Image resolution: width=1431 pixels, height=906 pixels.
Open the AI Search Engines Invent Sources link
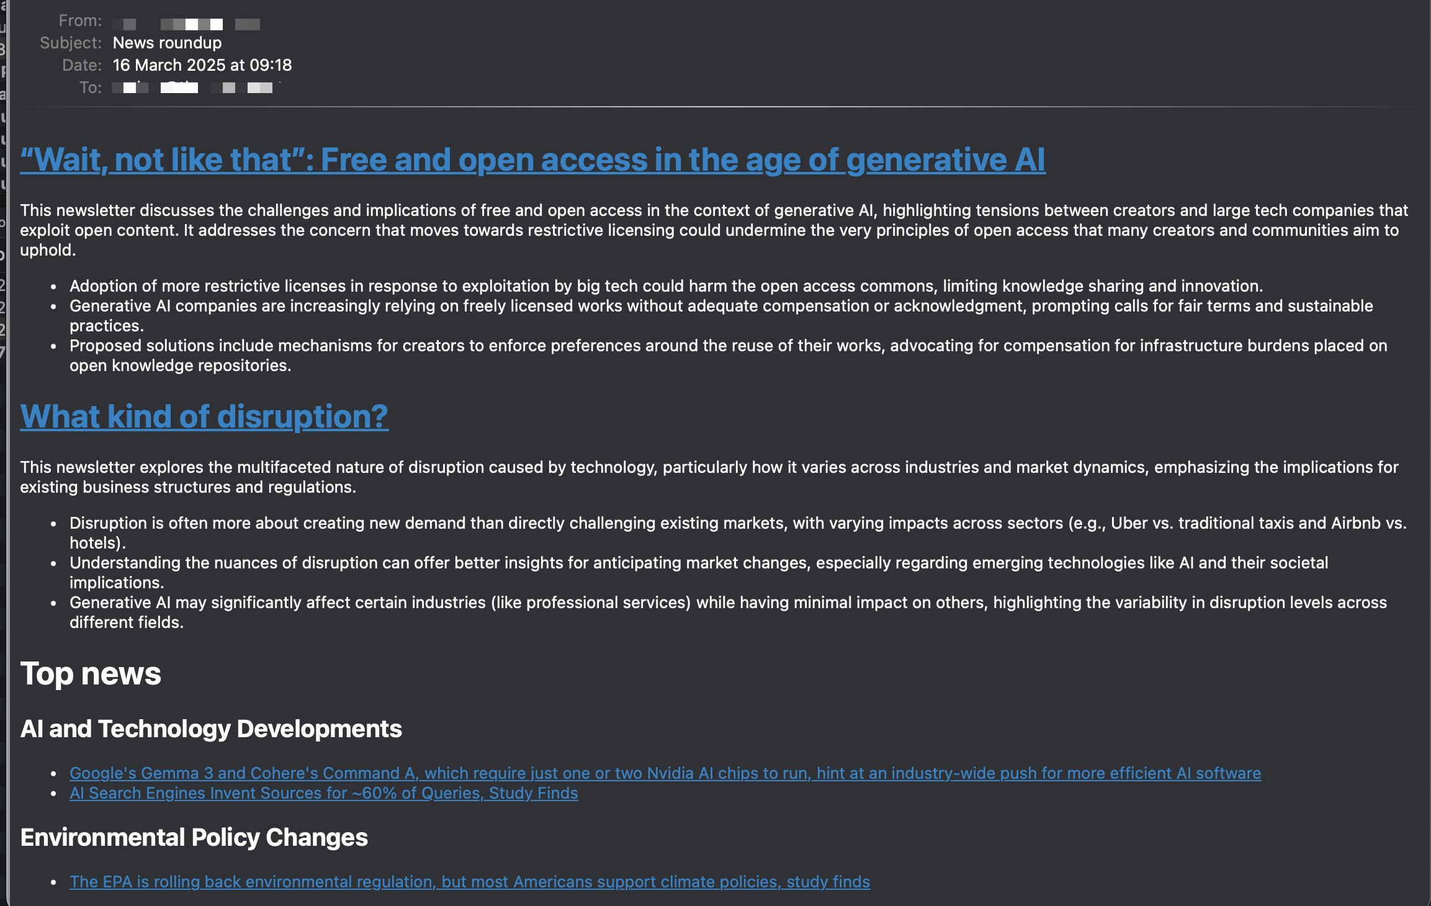pyautogui.click(x=323, y=793)
